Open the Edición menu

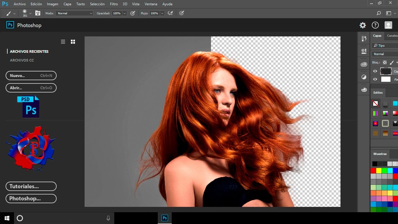tap(36, 4)
